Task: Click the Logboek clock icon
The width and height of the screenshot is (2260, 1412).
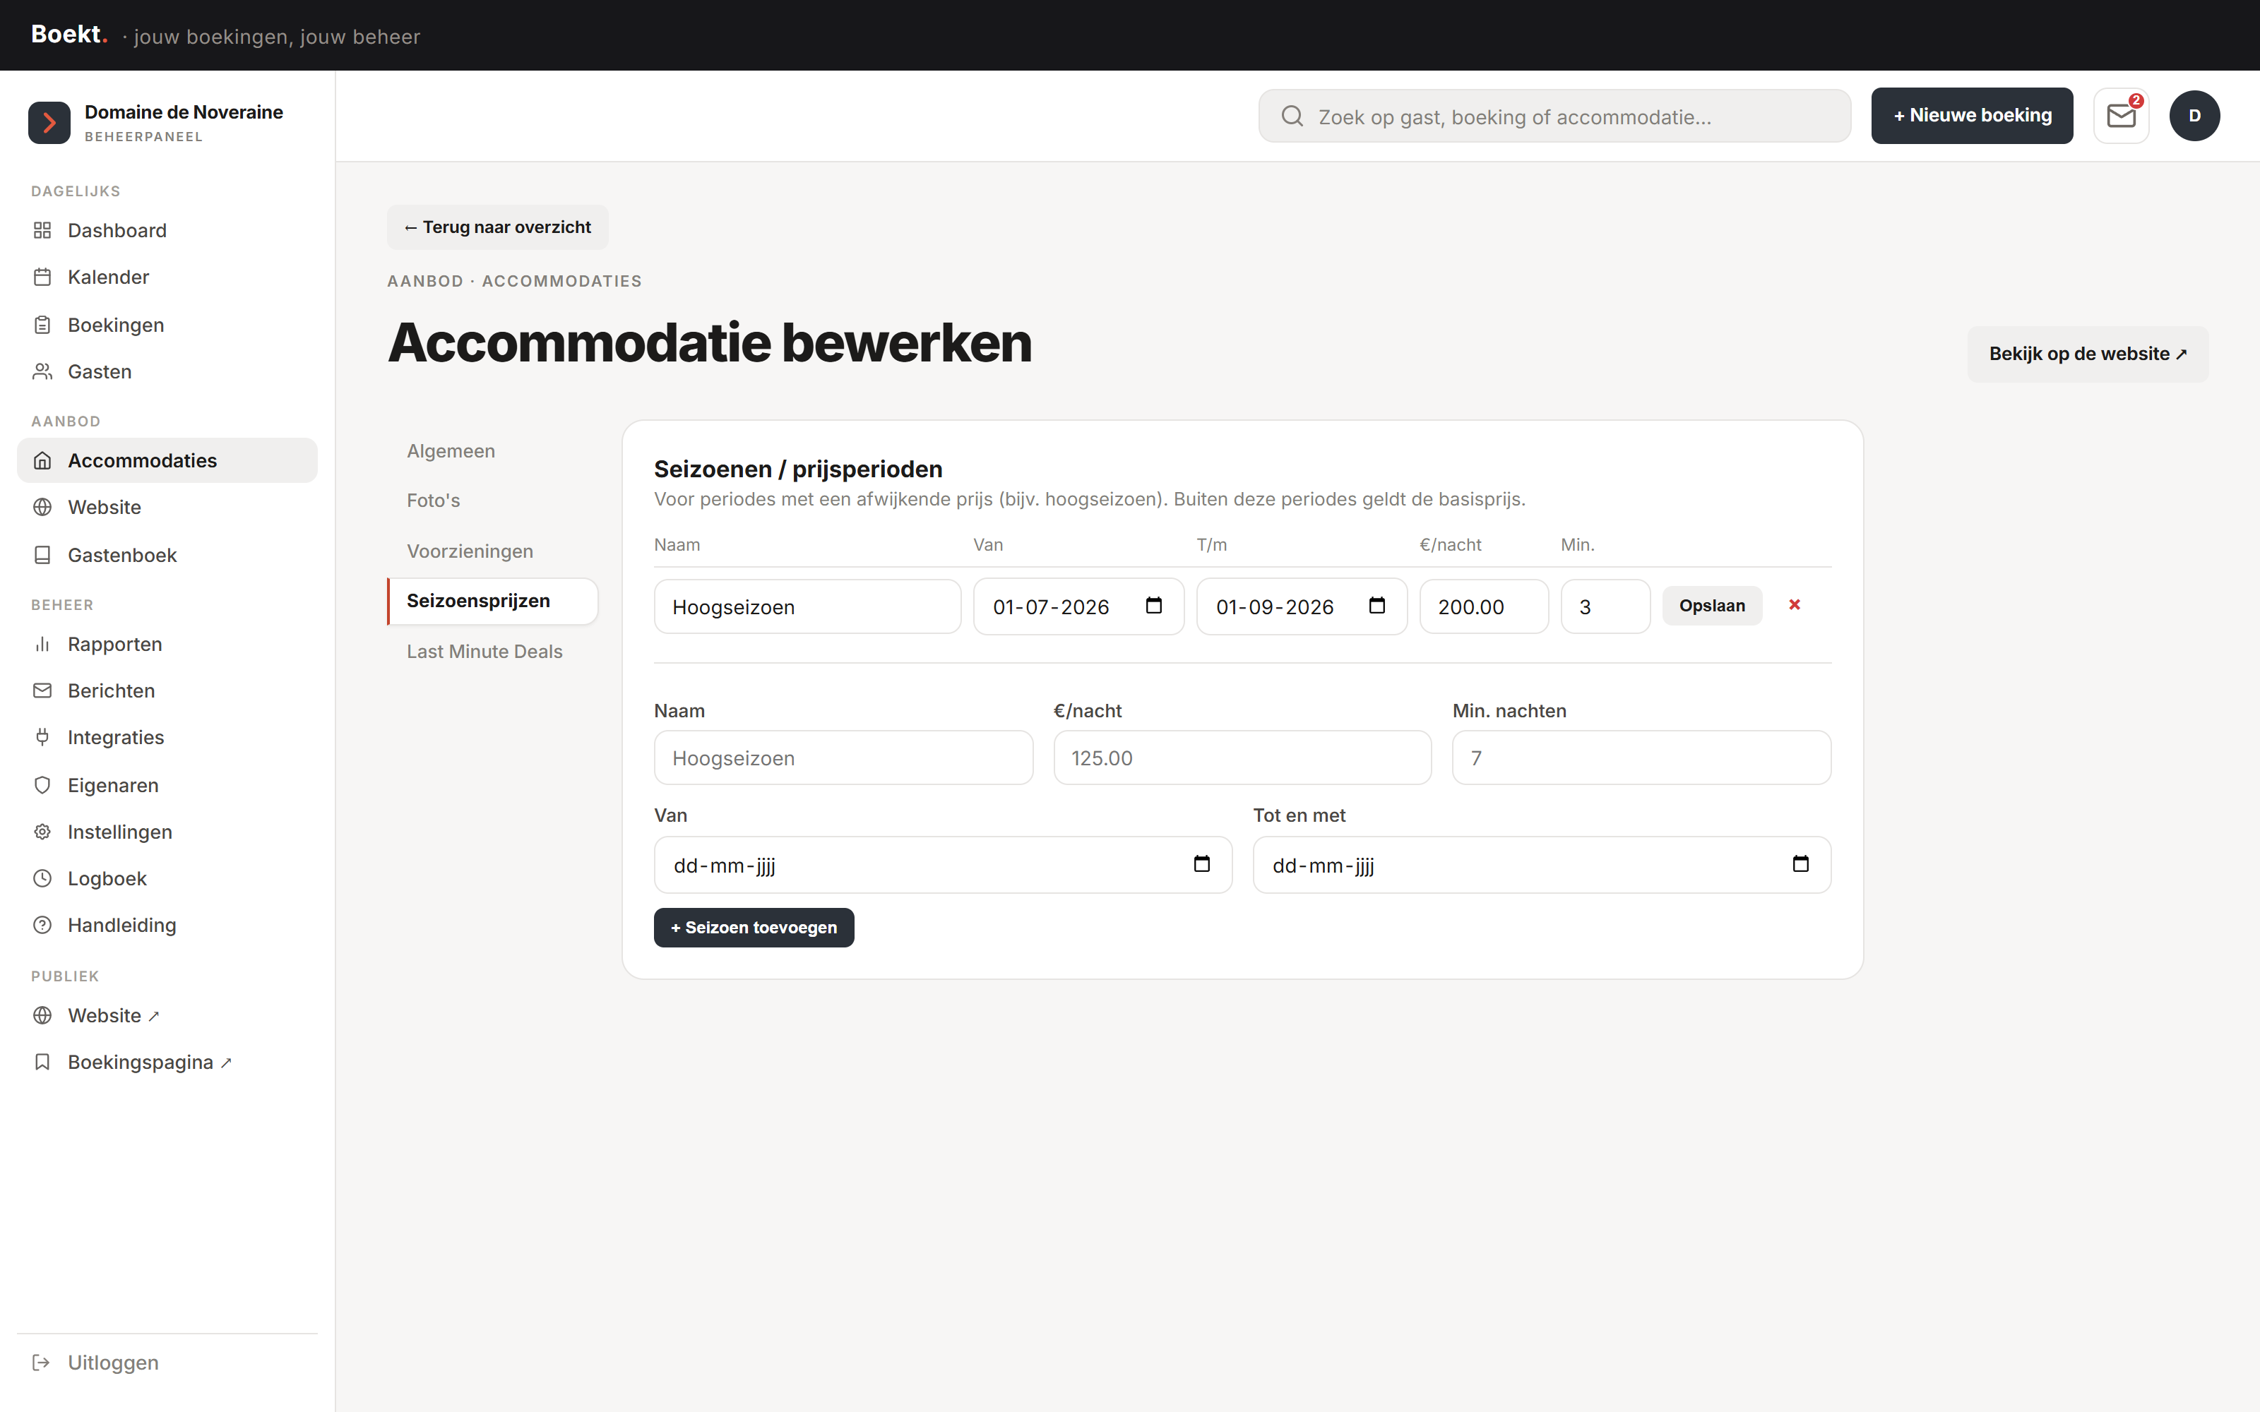Action: 42,878
